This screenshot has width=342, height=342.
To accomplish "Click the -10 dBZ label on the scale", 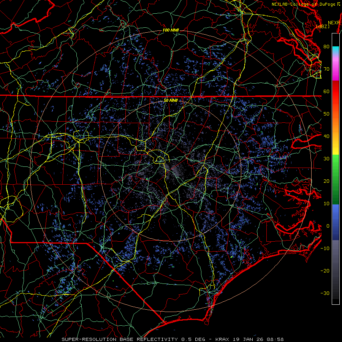I will point(325,249).
